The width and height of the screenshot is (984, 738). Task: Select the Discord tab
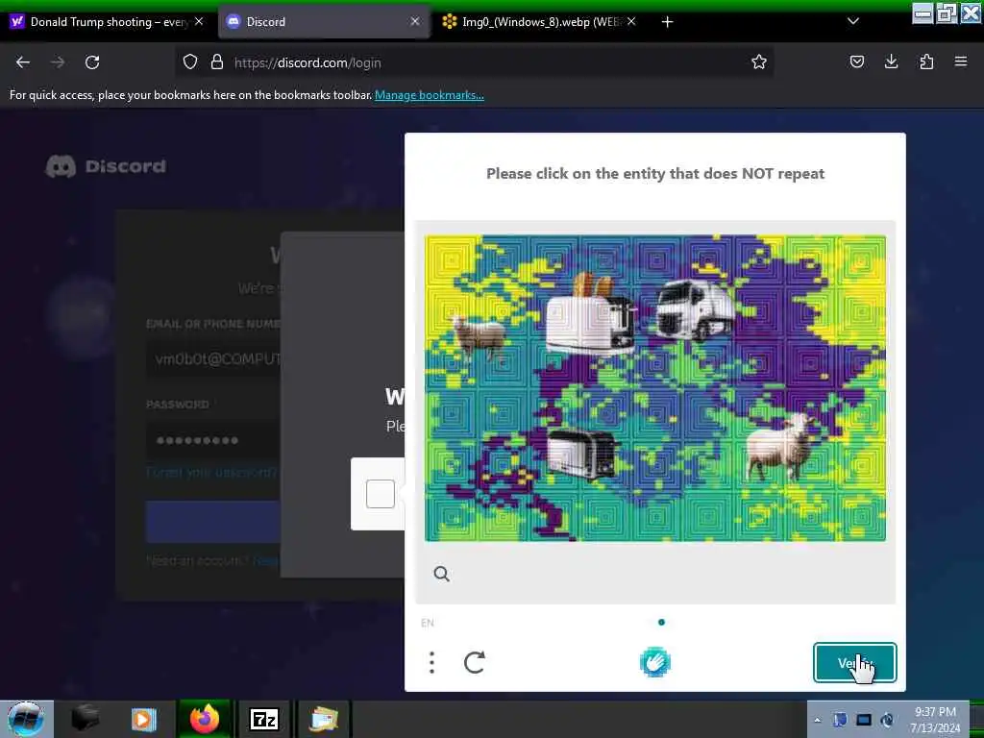pyautogui.click(x=324, y=22)
